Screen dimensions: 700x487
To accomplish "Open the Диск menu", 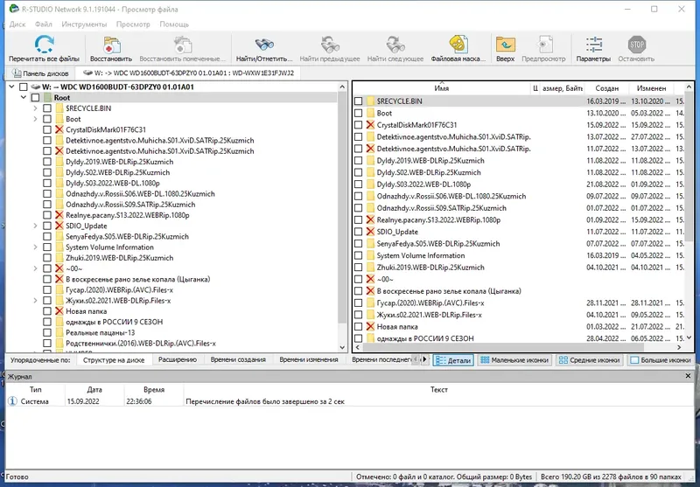I will [x=17, y=24].
